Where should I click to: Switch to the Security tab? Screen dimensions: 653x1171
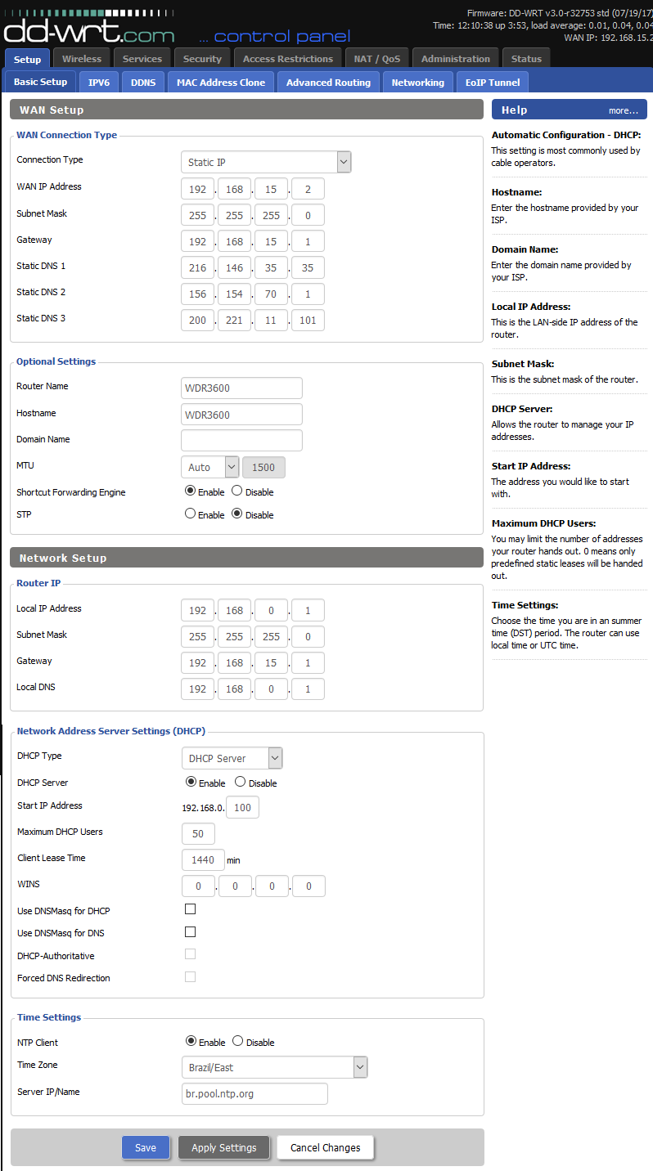point(202,59)
